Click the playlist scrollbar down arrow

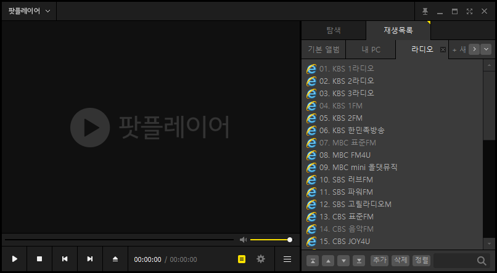pyautogui.click(x=489, y=243)
